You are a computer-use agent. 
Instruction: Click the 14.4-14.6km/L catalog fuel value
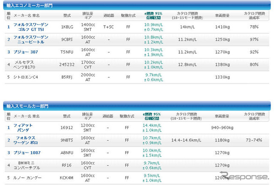[186, 140]
